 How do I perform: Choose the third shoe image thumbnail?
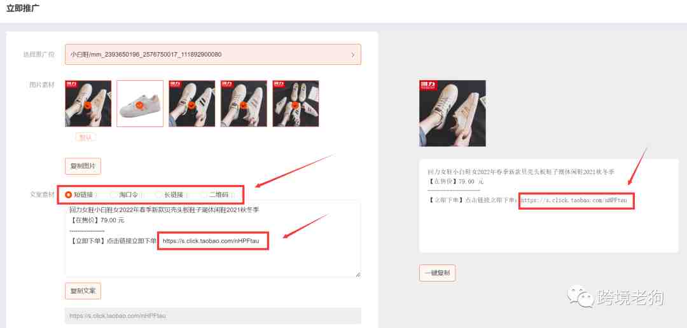pyautogui.click(x=192, y=104)
